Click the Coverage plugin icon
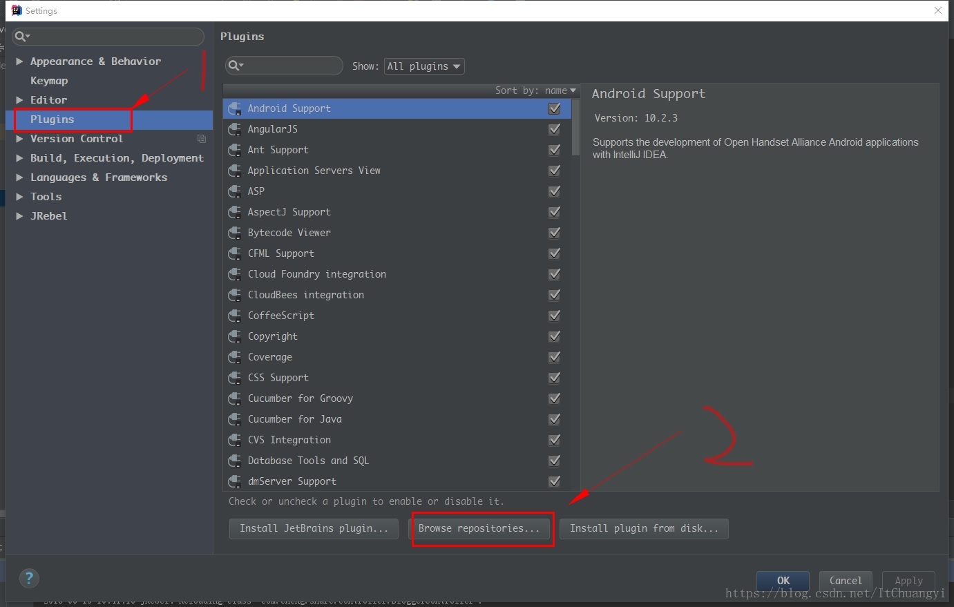 tap(235, 357)
